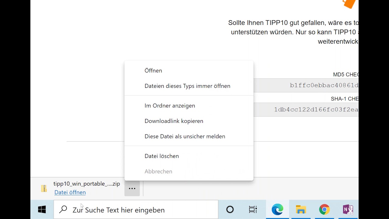
Task: Open File Explorer from the taskbar
Action: 301,210
